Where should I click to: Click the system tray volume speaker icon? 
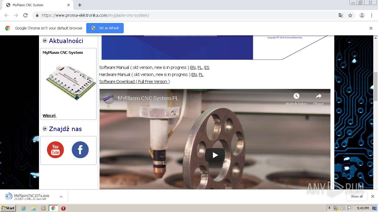point(343,208)
